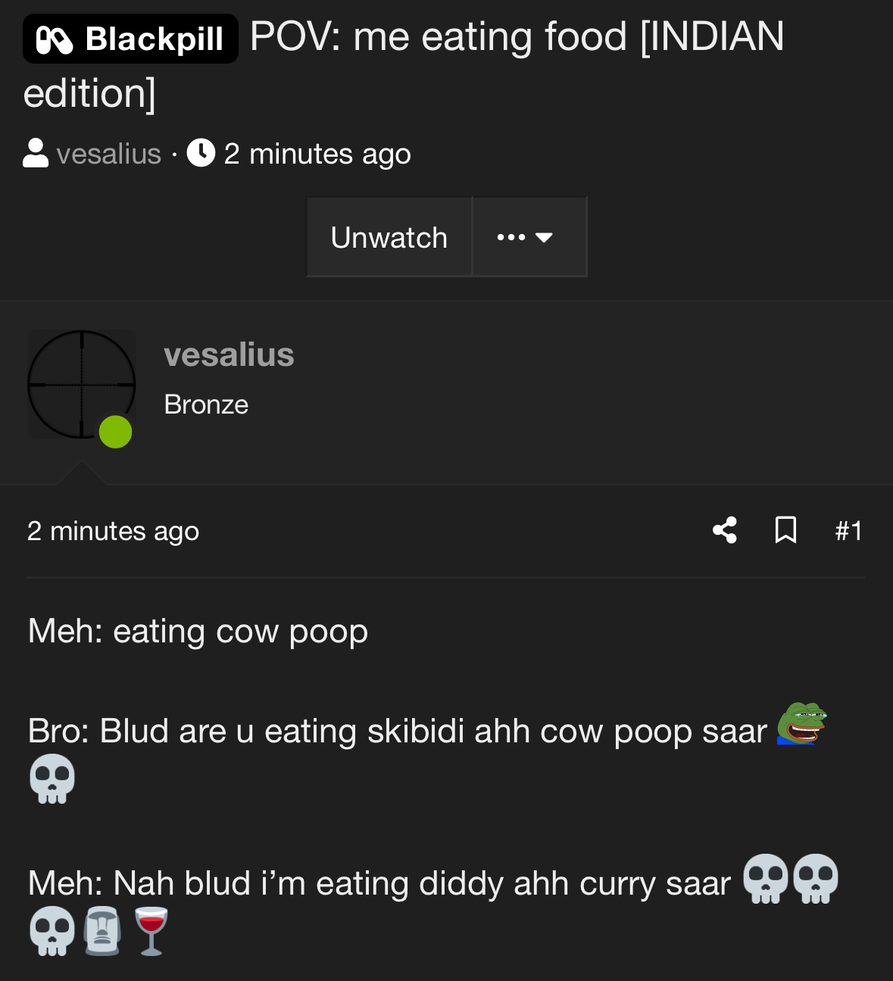Click the green online status dot
This screenshot has width=893, height=981.
(x=115, y=432)
